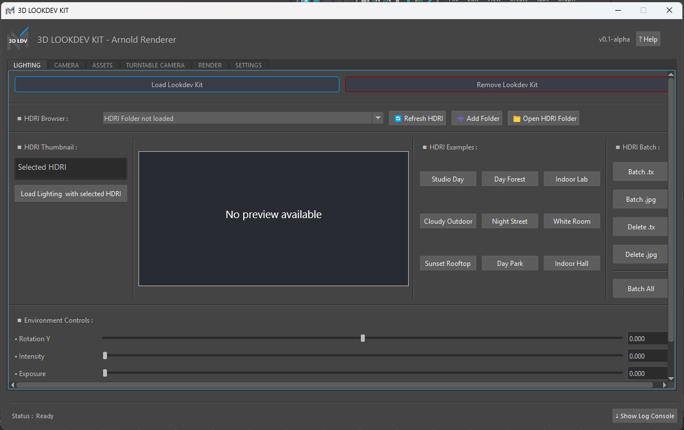Click the 'HDRI Thumbnail :' heading
684x430 pixels.
(51, 147)
